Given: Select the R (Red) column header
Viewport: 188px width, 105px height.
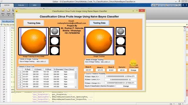Looking at the screenshot, I should (x=28, y=69).
